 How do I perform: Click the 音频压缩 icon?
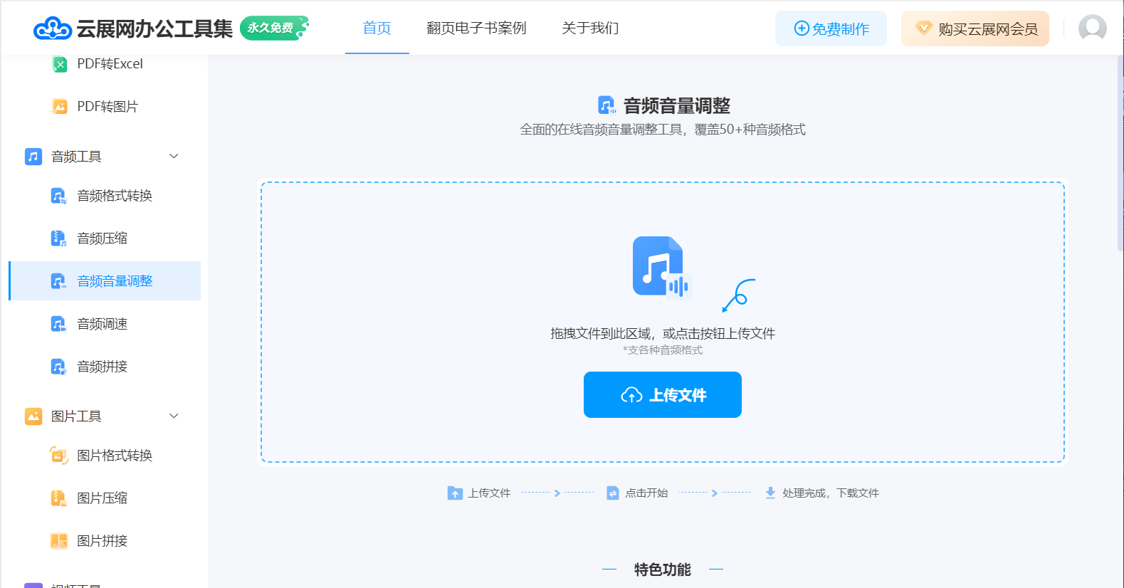click(x=59, y=238)
